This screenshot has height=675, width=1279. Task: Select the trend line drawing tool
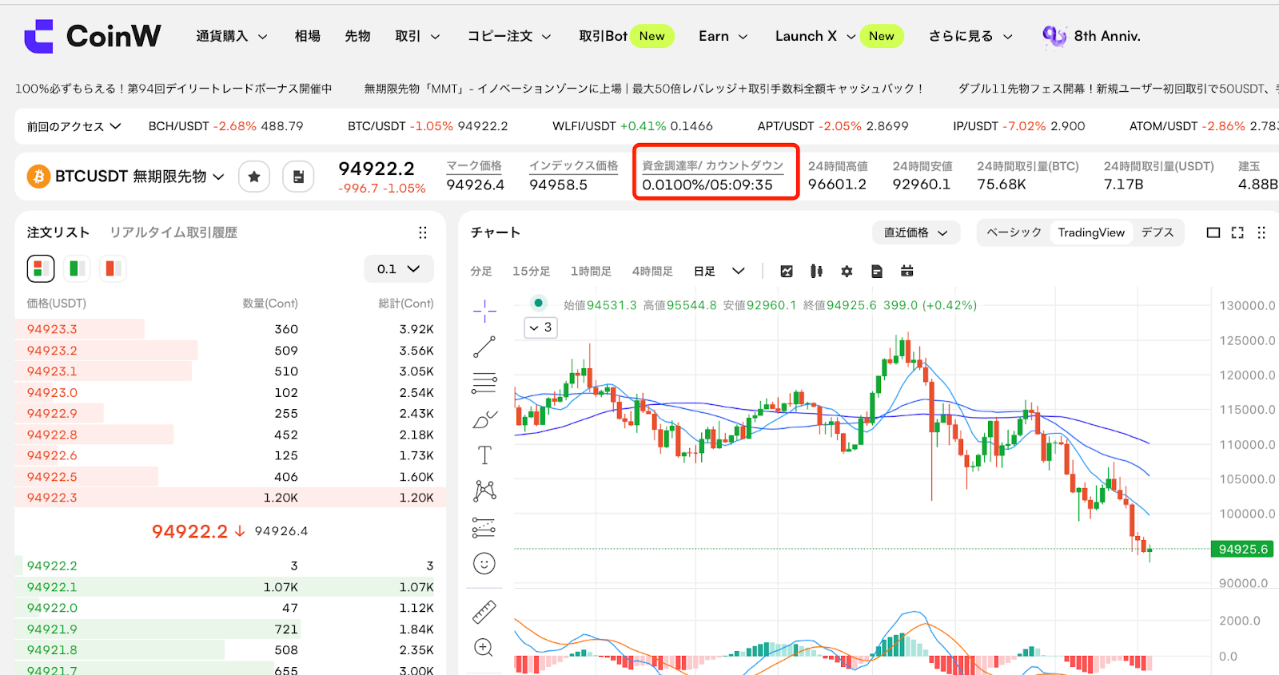coord(484,347)
